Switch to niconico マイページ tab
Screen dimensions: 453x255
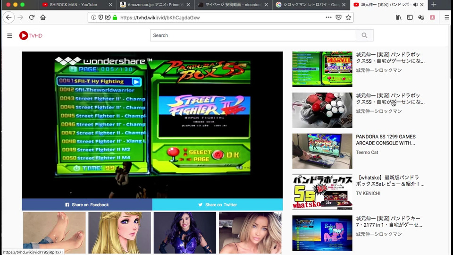[234, 5]
